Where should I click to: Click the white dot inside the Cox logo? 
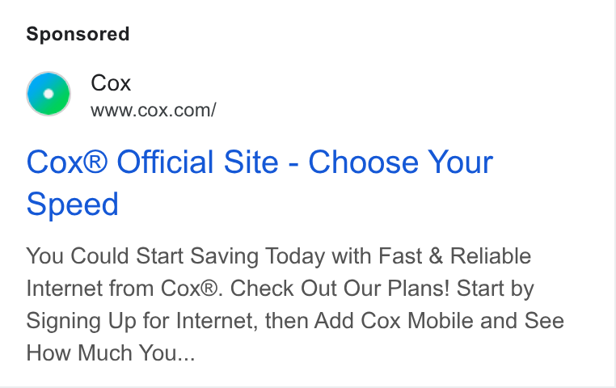49,94
